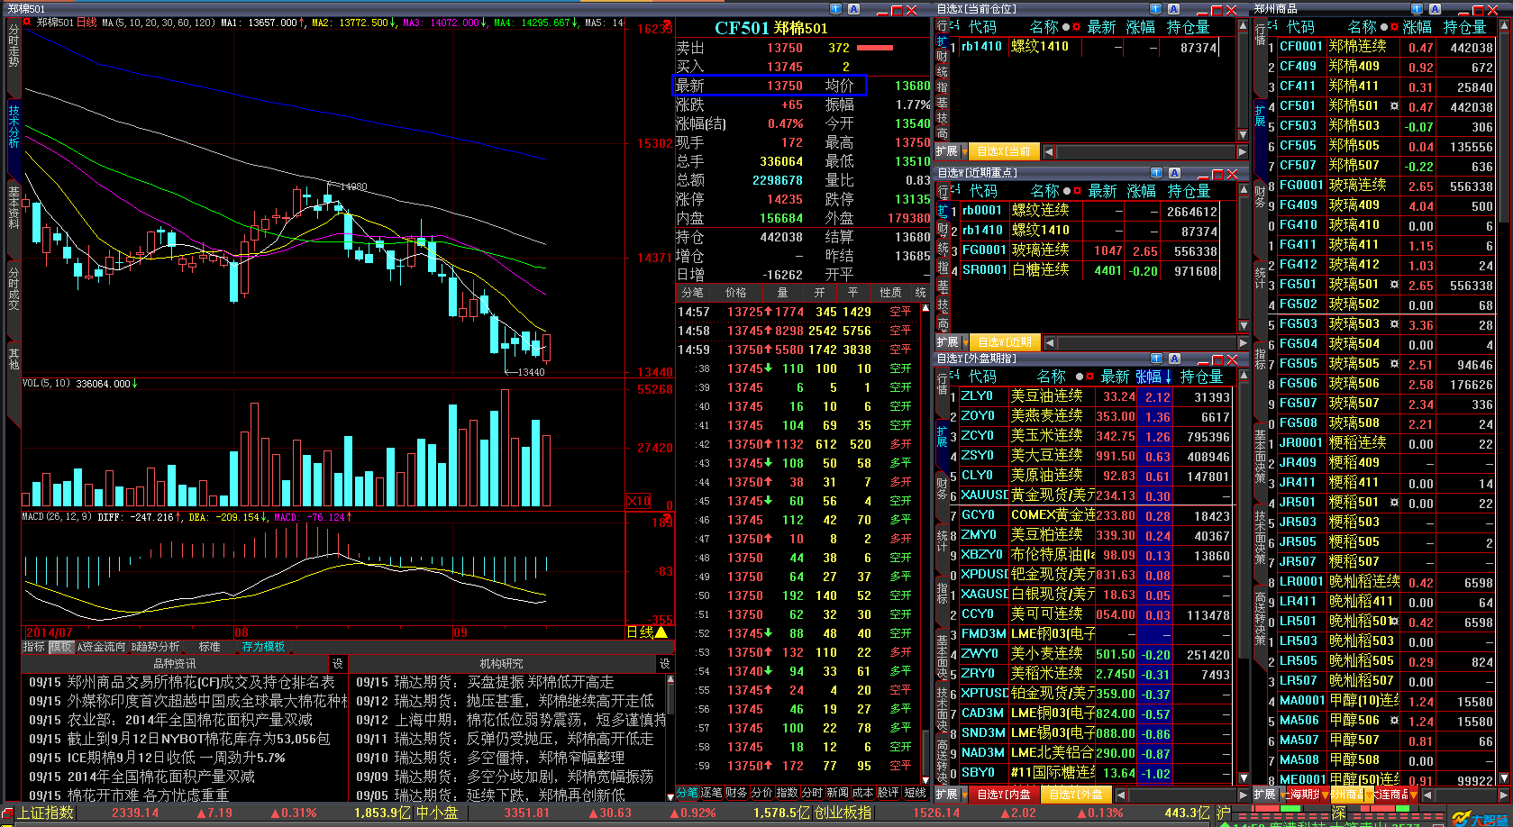
Task: Click the 设 settings icon beside 机构研究
Action: tap(664, 664)
